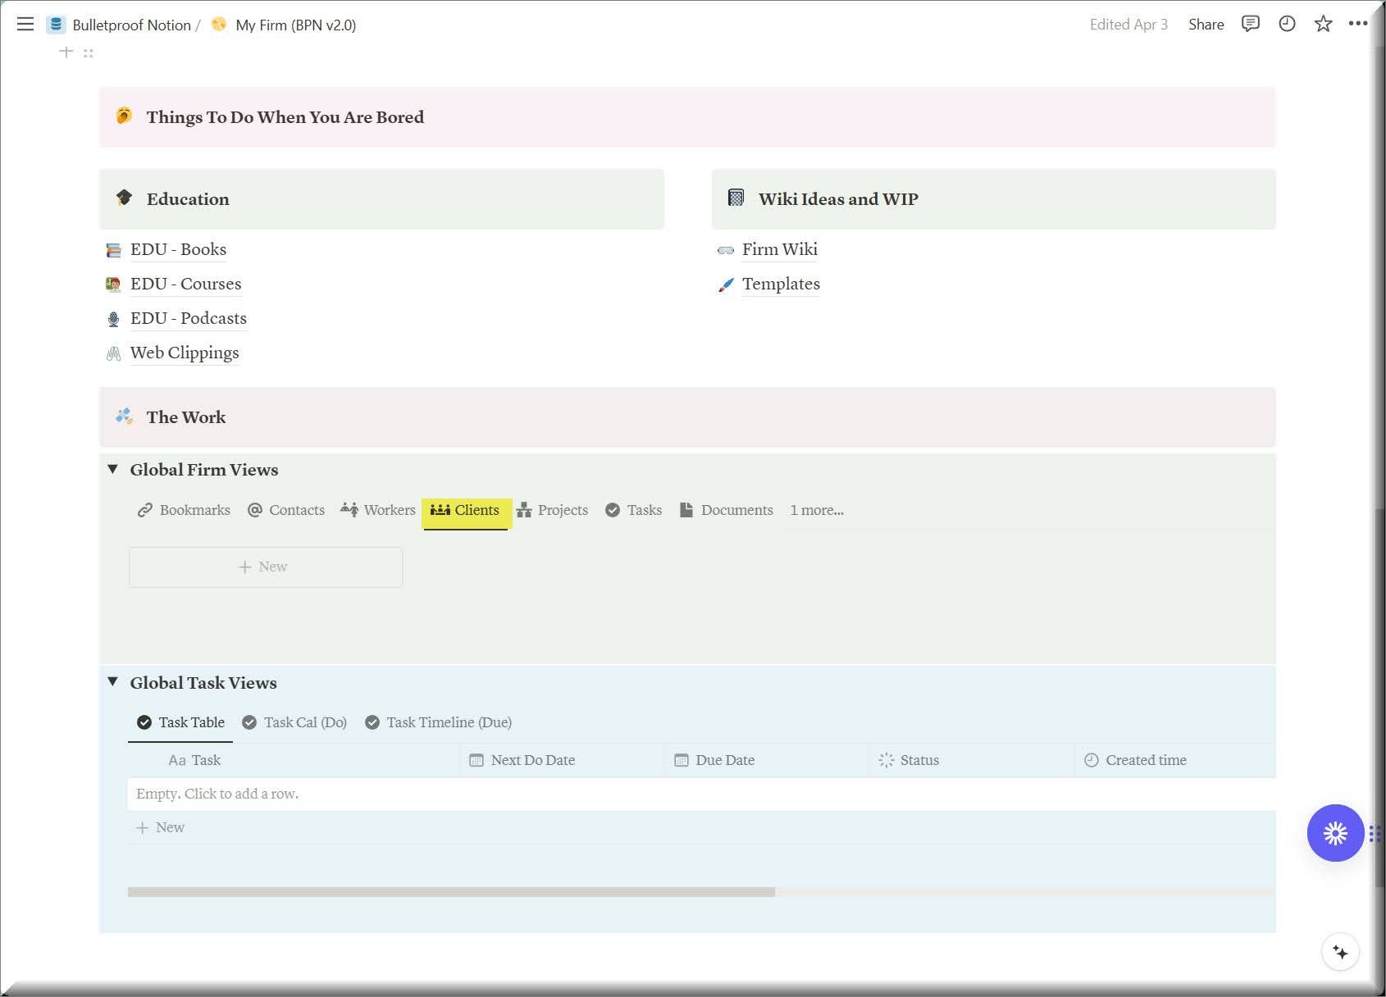Collapse the Global Firm Views toggle
The width and height of the screenshot is (1386, 997).
(113, 469)
